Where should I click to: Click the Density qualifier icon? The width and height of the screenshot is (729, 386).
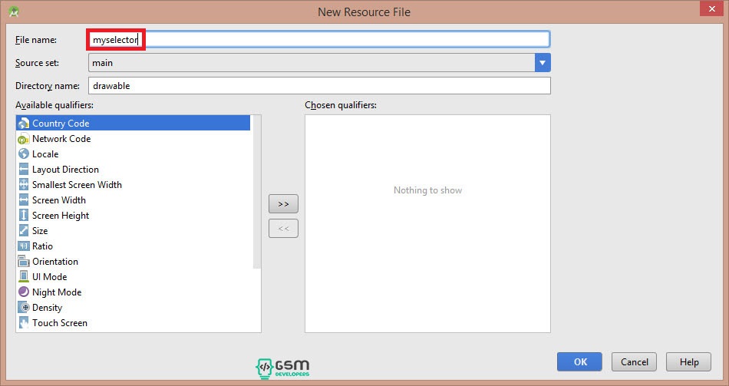[23, 308]
